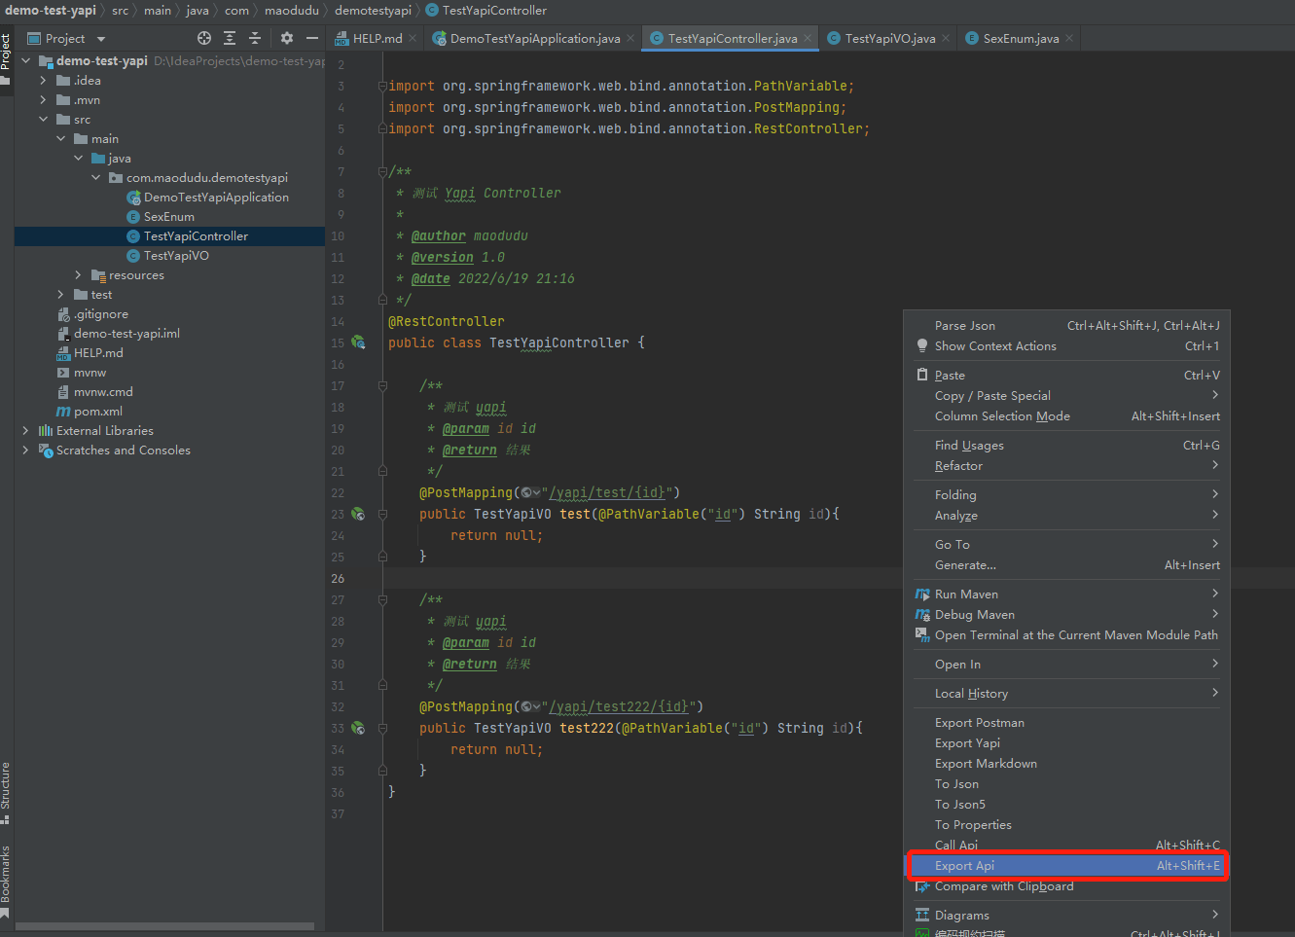Toggle the Structure tool window
This screenshot has width=1295, height=937.
click(6, 786)
